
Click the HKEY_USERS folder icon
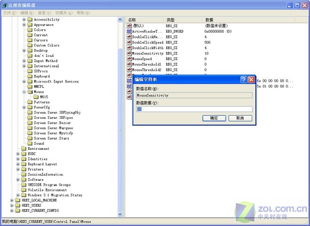18,205
